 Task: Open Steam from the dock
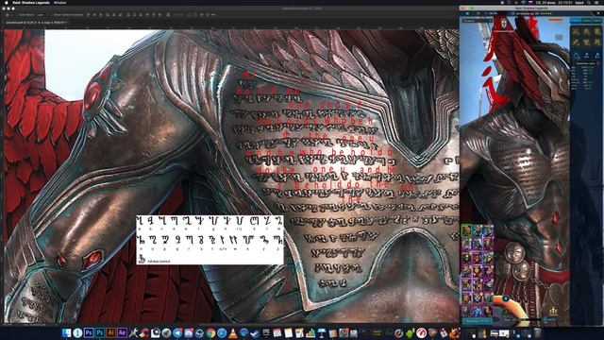(255, 332)
